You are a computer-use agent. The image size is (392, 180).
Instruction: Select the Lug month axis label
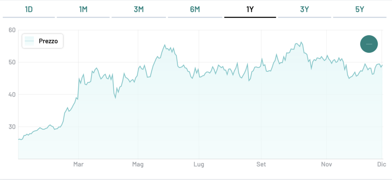tap(199, 164)
